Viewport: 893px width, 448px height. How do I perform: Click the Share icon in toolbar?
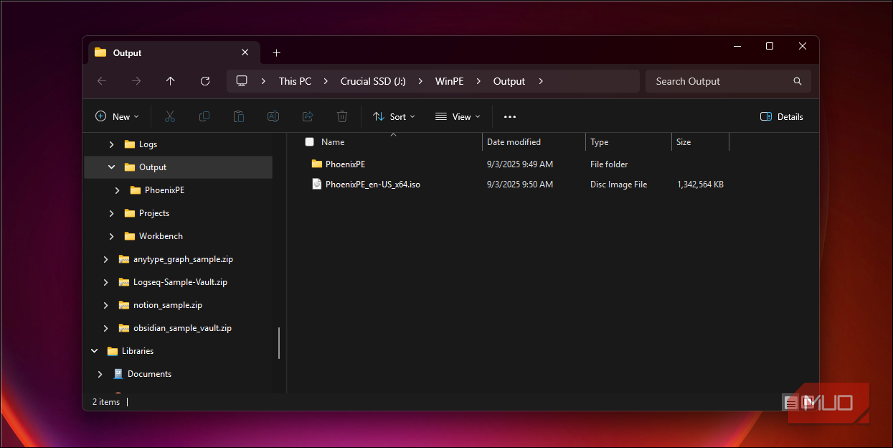point(308,116)
